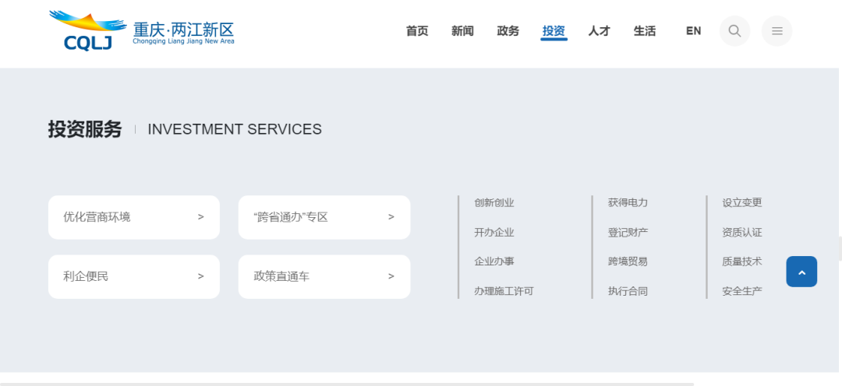The image size is (842, 386).
Task: Open the "跨省通办"专区 card
Action: 324,217
